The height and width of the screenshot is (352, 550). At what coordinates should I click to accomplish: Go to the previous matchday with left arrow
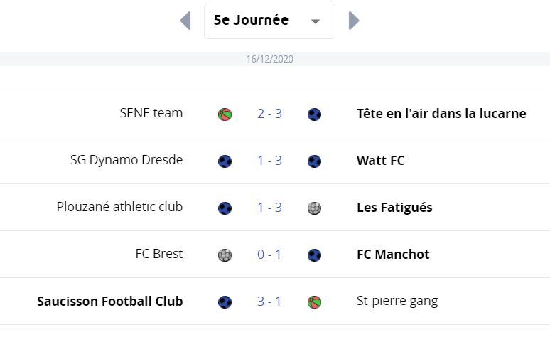[x=185, y=21]
